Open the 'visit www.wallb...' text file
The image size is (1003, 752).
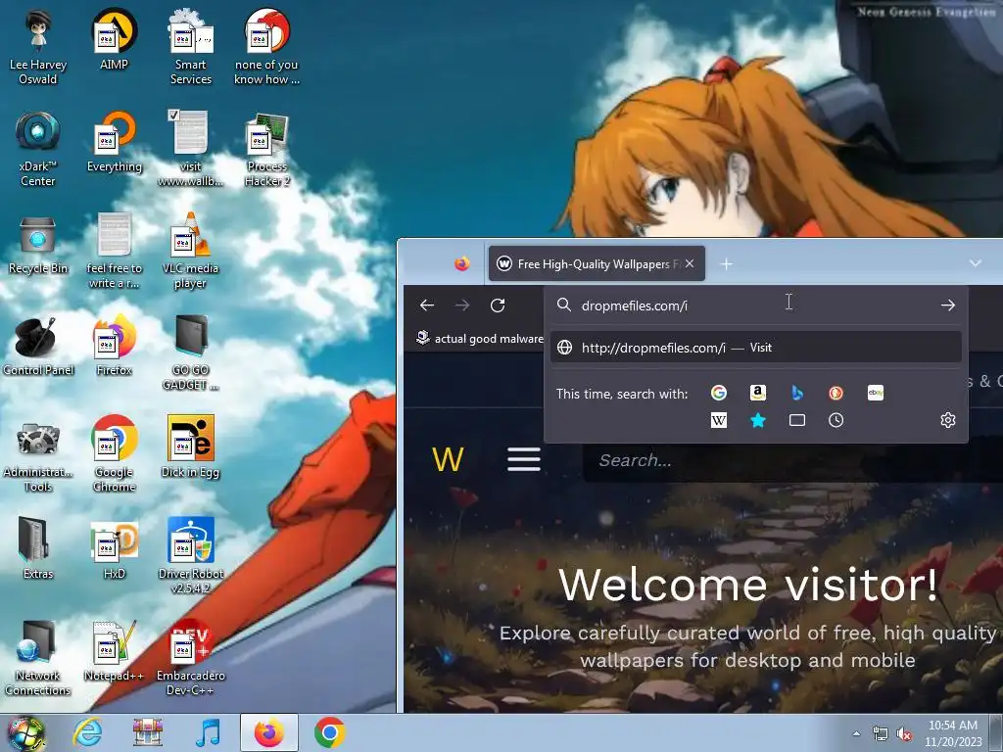[191, 149]
